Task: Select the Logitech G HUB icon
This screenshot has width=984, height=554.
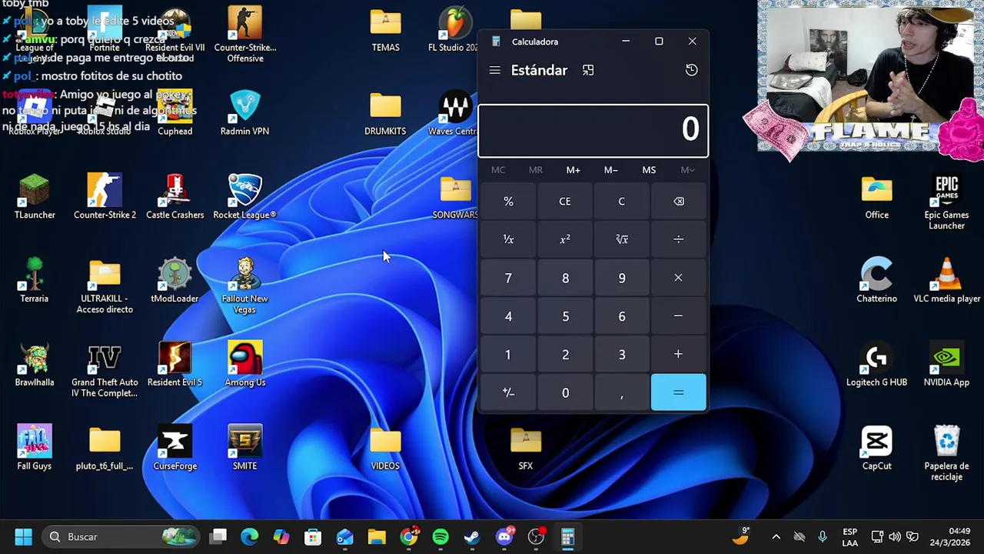Action: [876, 364]
